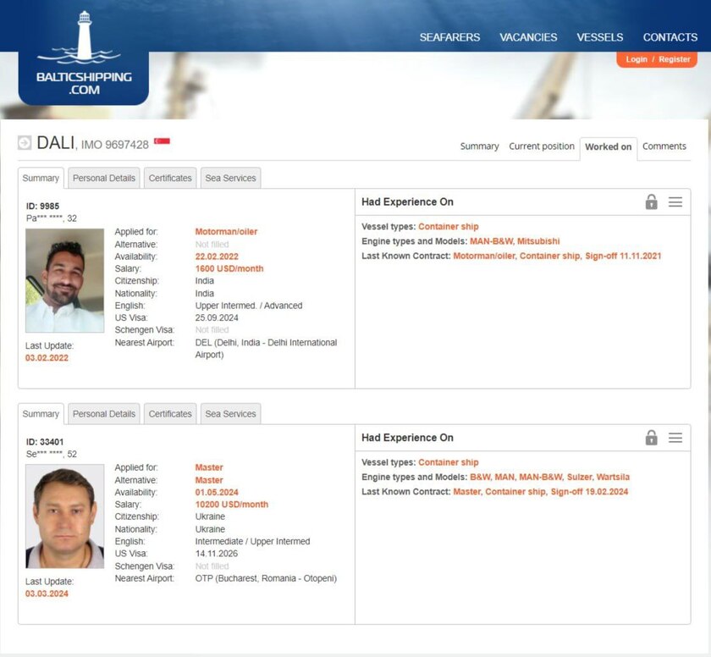Open hamburger menu in first seafarer card

click(675, 202)
